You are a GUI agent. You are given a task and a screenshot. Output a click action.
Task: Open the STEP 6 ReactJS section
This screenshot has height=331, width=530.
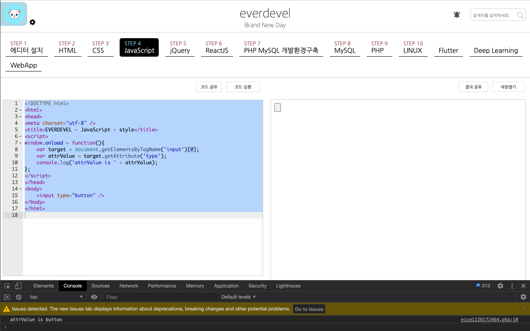point(217,46)
